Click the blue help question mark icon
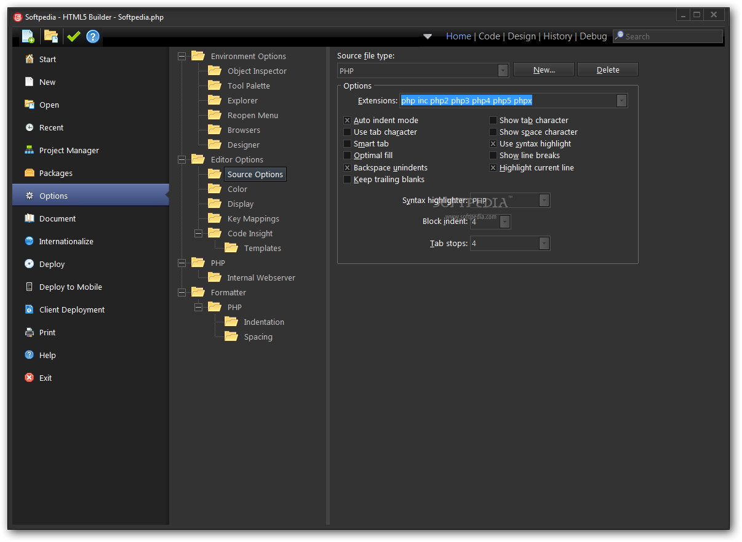This screenshot has width=742, height=542. click(93, 36)
